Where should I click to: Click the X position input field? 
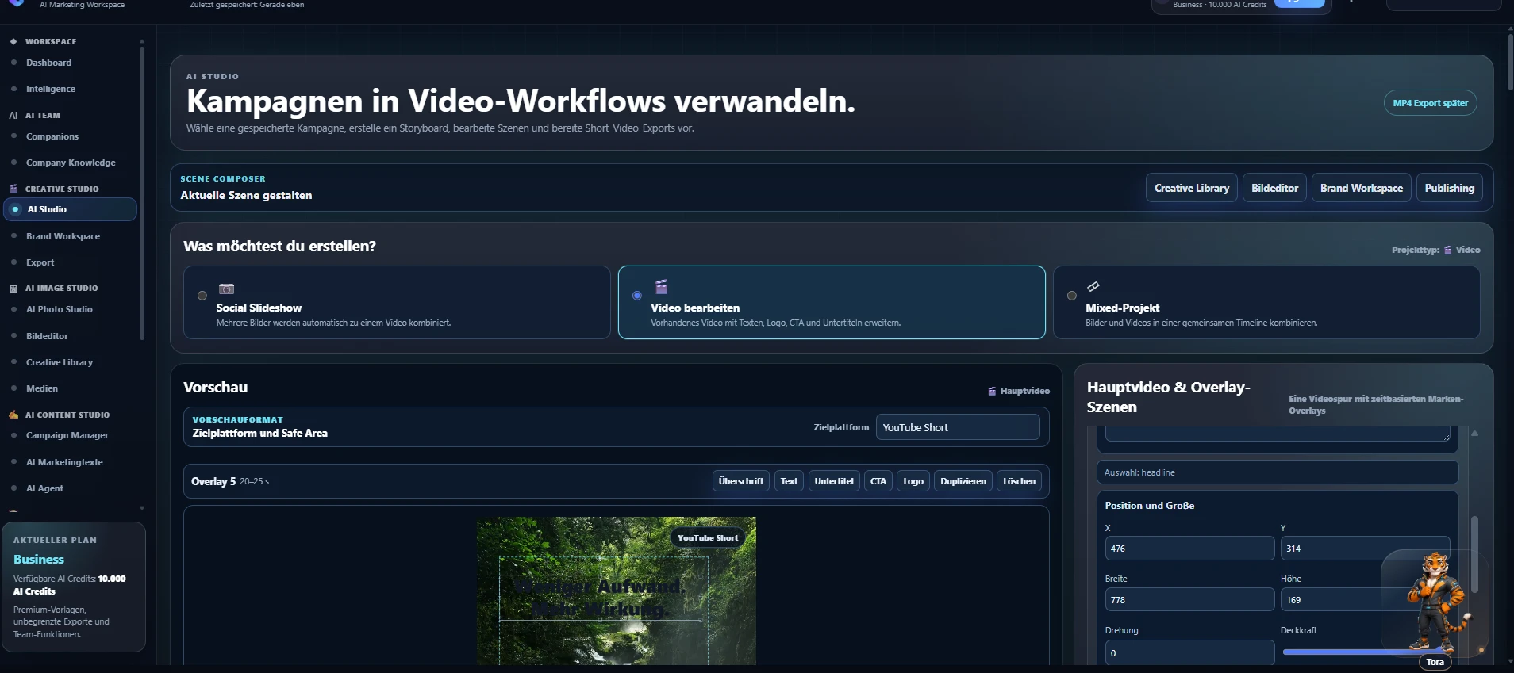1189,549
